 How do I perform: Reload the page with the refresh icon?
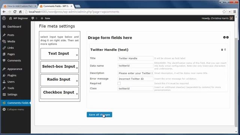click(15, 12)
